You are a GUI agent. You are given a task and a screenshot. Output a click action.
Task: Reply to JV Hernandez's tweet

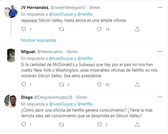tap(24, 29)
